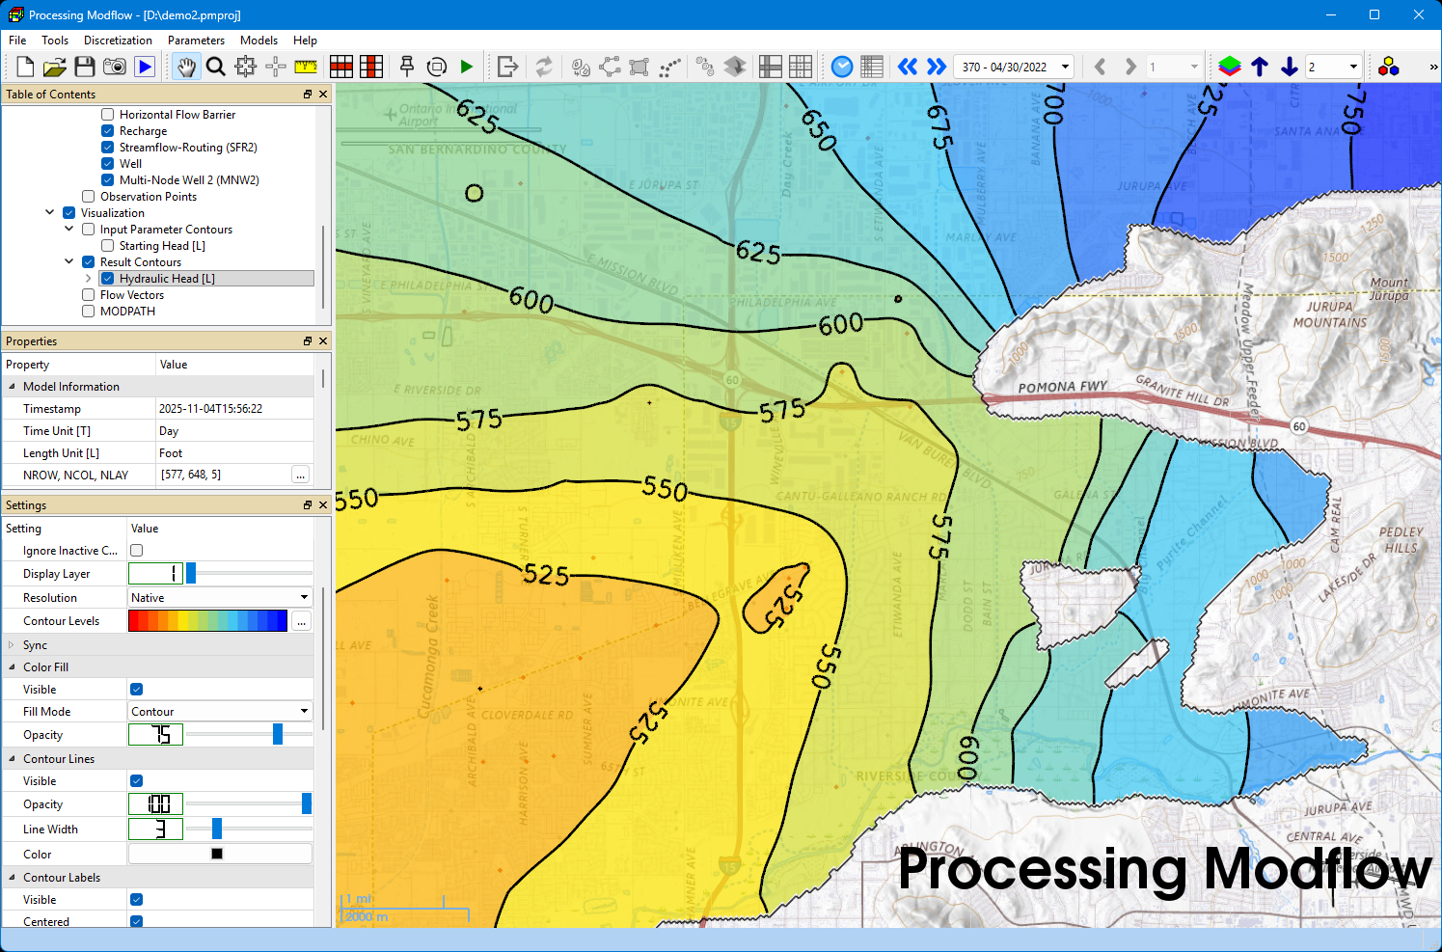Click the stacked layers icon
Screen dimensions: 1442x952
pyautogui.click(x=1230, y=67)
